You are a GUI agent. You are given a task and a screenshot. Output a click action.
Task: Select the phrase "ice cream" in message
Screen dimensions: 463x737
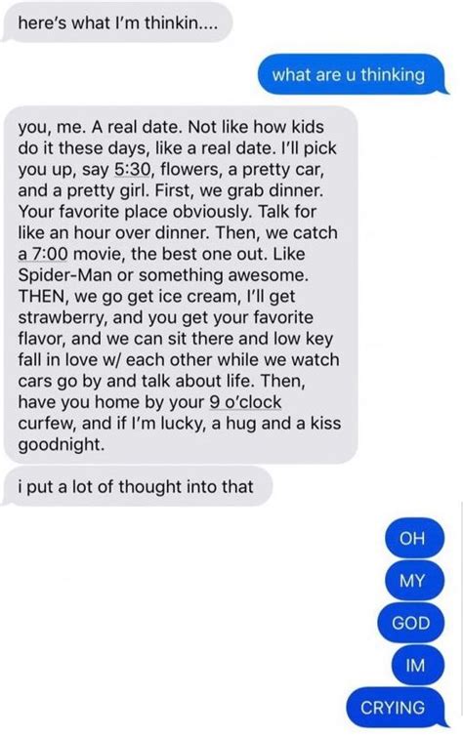(x=195, y=297)
